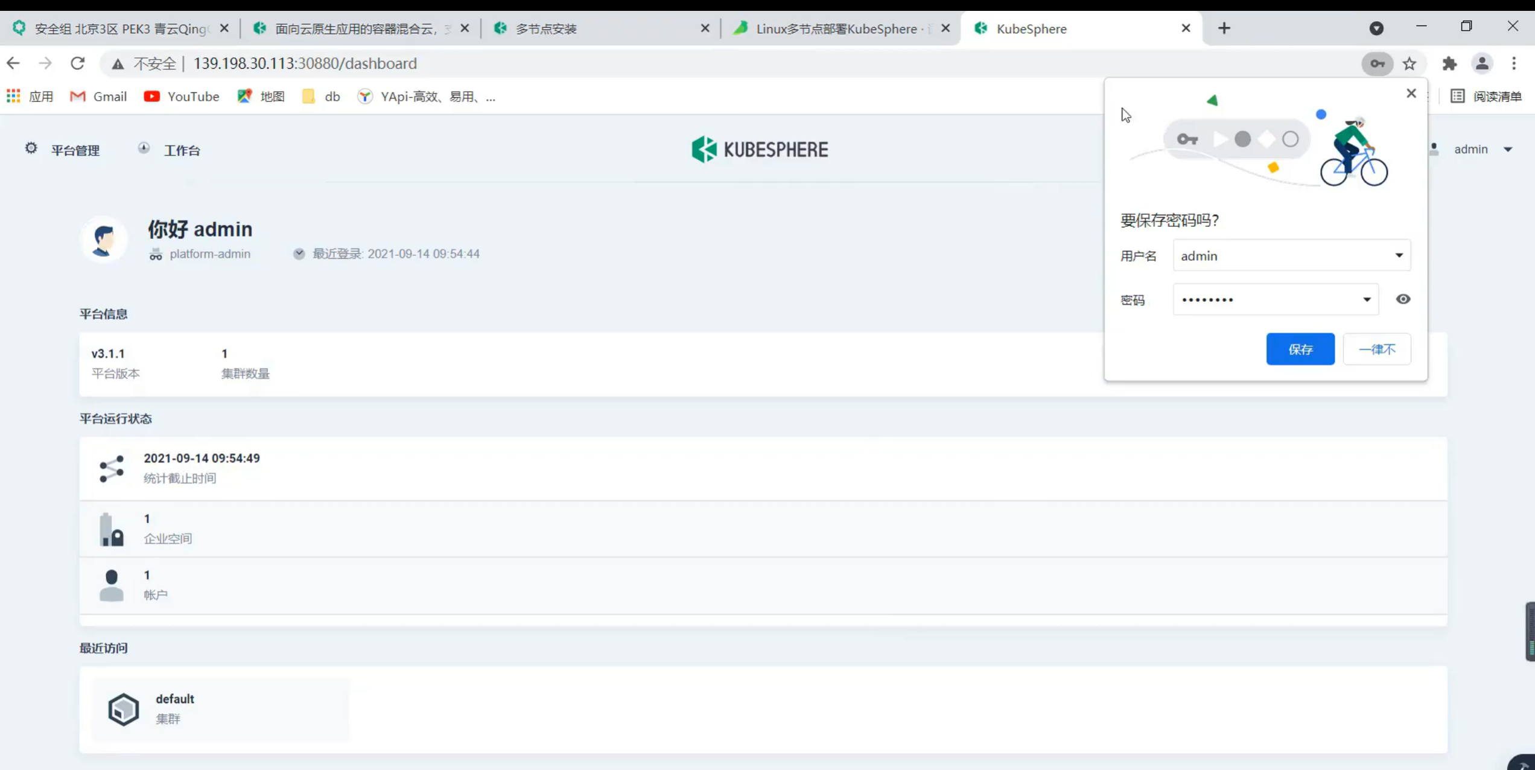The image size is (1535, 770).
Task: Restore down the Chrome window
Action: pyautogui.click(x=1466, y=26)
